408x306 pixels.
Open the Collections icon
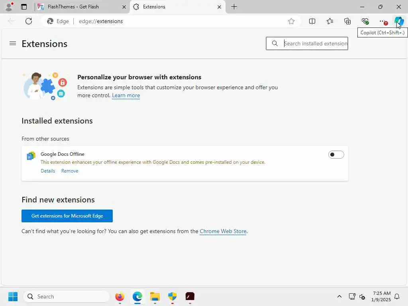click(x=347, y=22)
